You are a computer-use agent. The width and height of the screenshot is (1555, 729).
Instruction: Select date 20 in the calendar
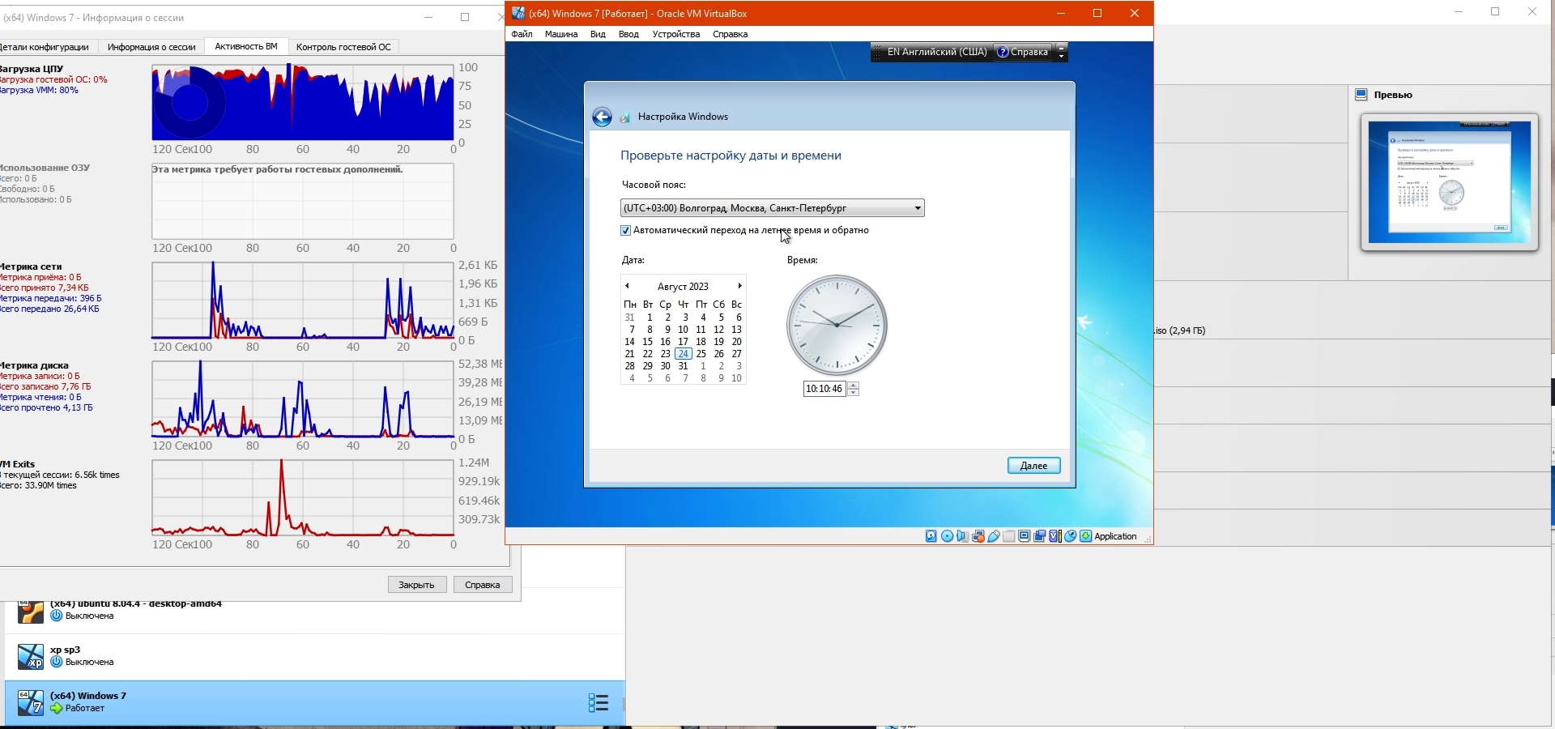click(x=736, y=342)
